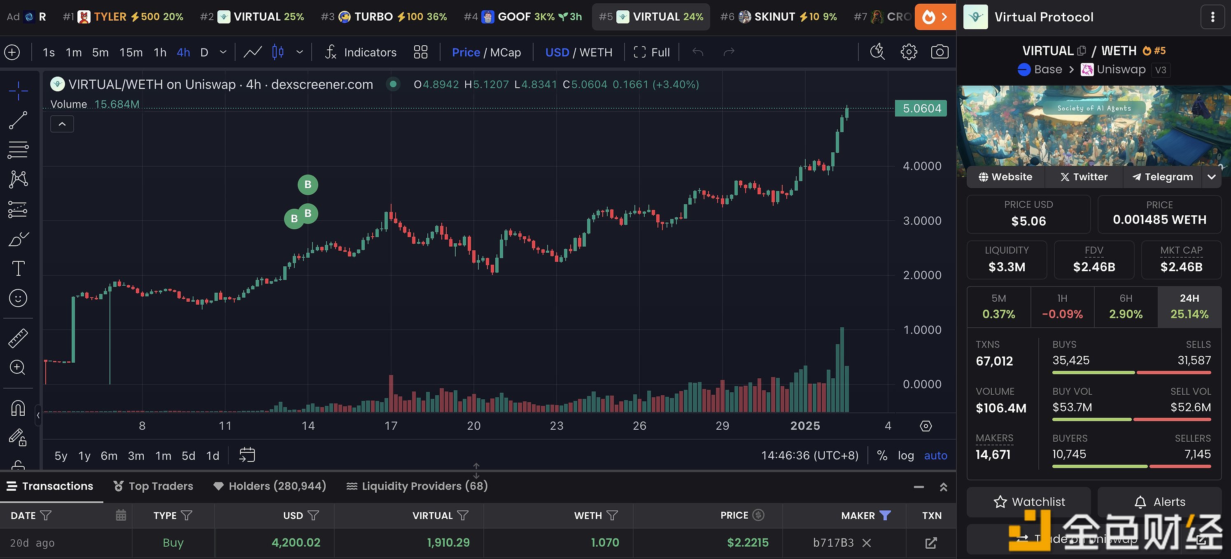Toggle magnet mode icon
This screenshot has width=1231, height=559.
(x=18, y=408)
